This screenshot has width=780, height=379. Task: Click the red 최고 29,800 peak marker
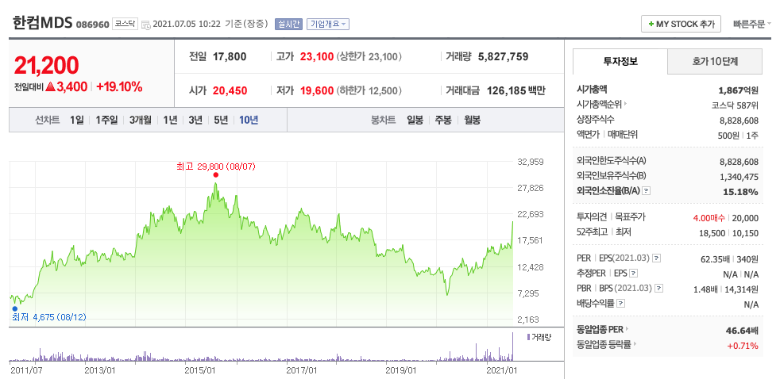coord(215,174)
